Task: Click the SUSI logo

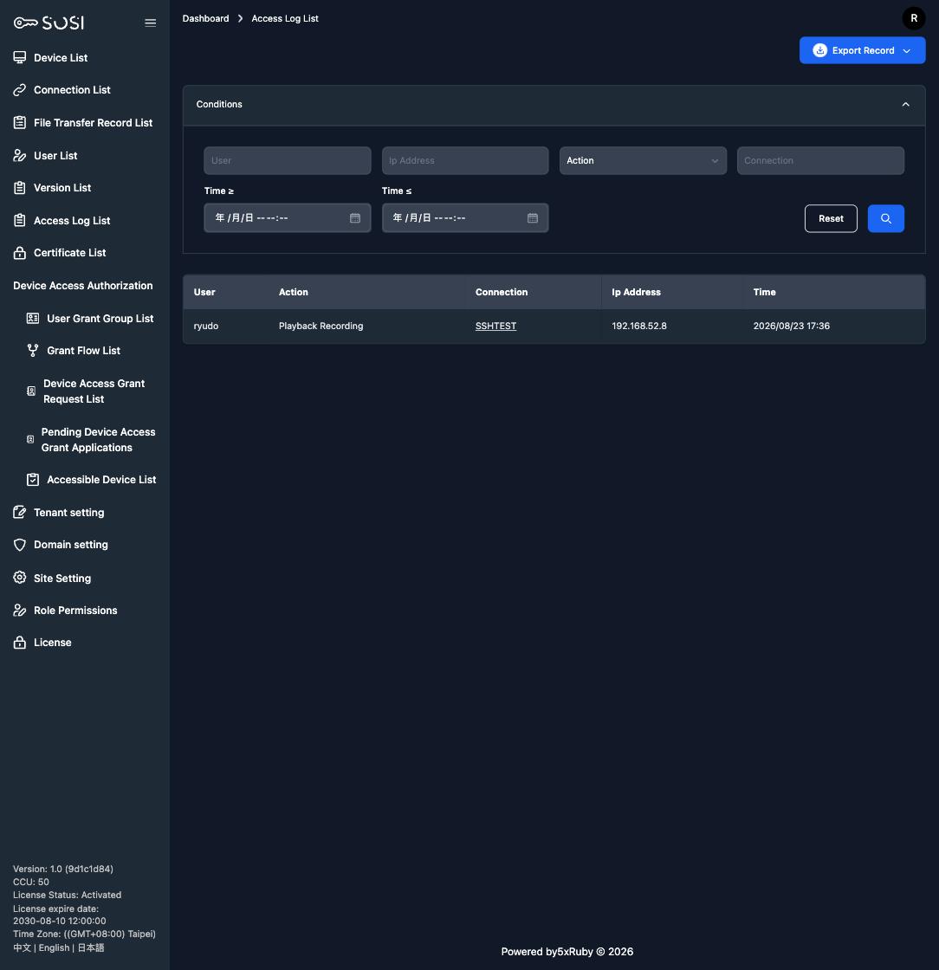Action: tap(49, 23)
